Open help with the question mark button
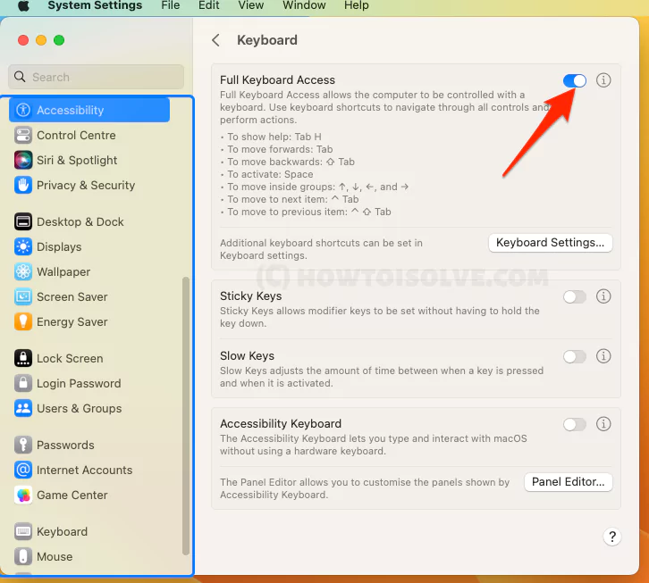This screenshot has height=583, width=649. [612, 537]
